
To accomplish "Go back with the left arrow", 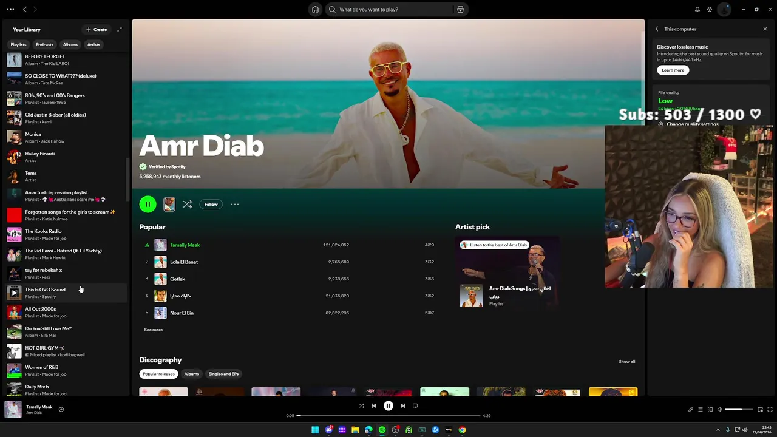I will 25,9.
